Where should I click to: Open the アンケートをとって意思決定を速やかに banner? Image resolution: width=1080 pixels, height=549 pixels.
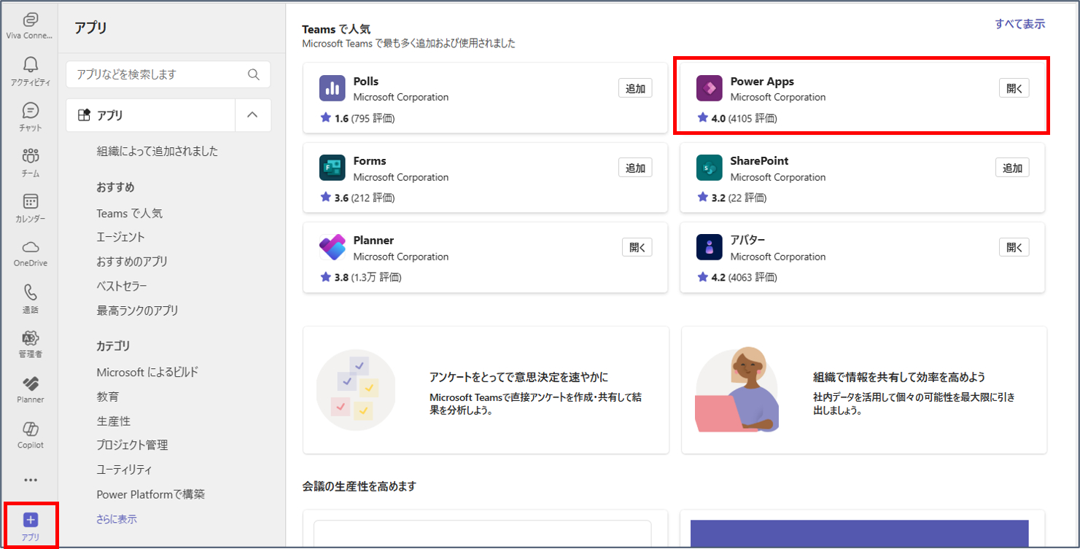(x=486, y=390)
